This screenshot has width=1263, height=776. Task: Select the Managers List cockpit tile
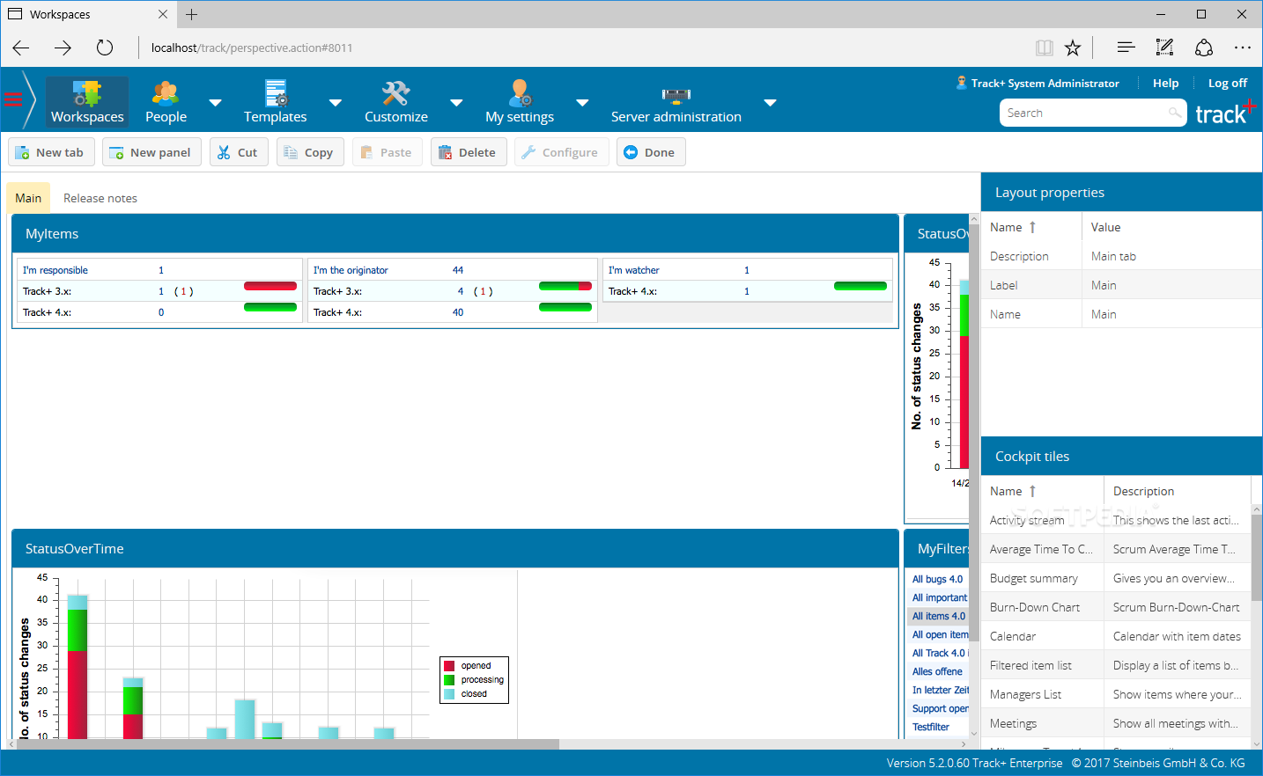(x=1116, y=694)
